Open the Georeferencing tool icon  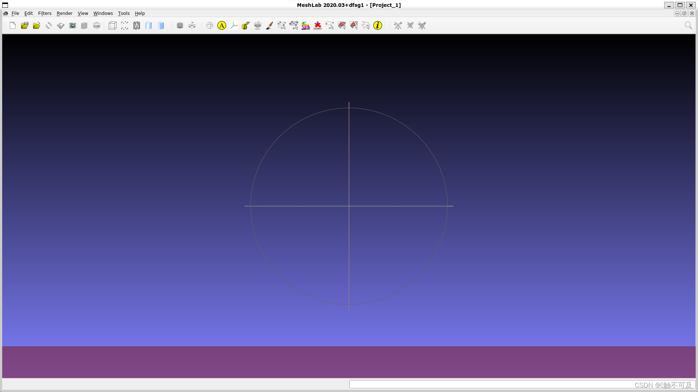click(x=318, y=25)
